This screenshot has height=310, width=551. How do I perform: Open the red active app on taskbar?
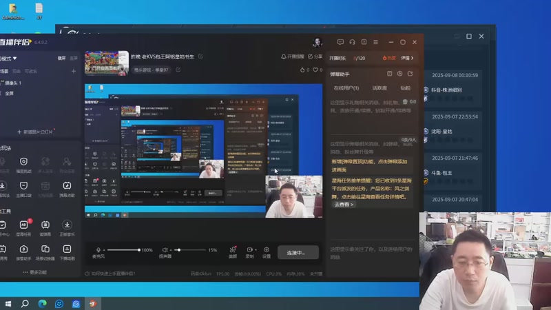point(93,303)
